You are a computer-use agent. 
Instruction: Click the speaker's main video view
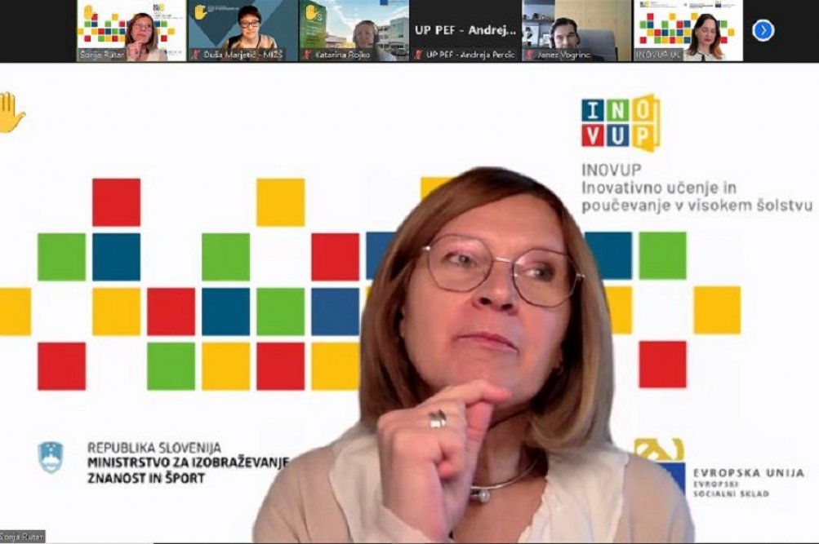tap(410, 303)
